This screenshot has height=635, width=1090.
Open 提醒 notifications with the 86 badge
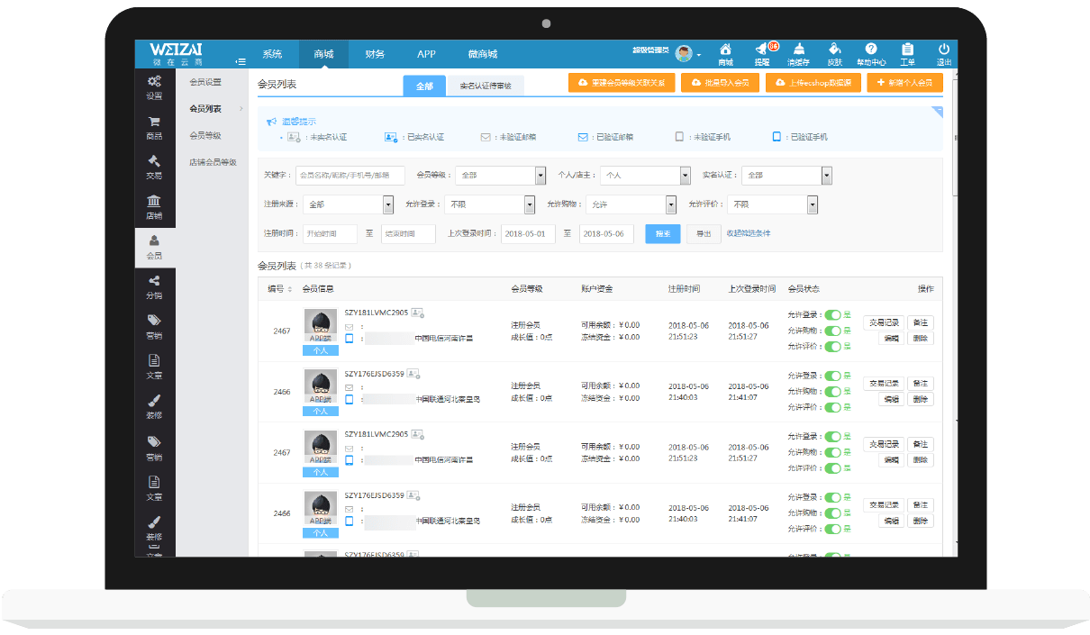pos(762,55)
